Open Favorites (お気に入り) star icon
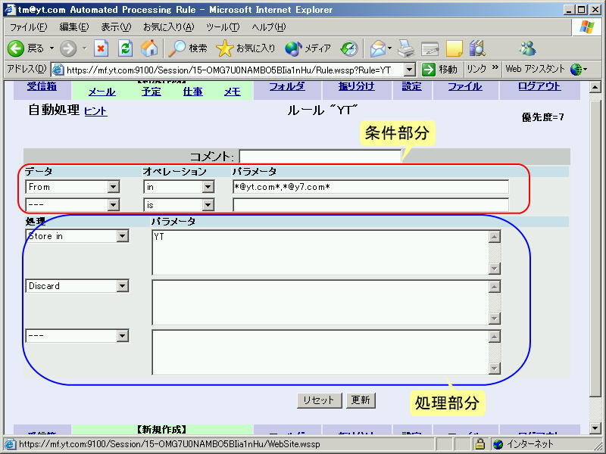This screenshot has width=606, height=454. tap(225, 48)
